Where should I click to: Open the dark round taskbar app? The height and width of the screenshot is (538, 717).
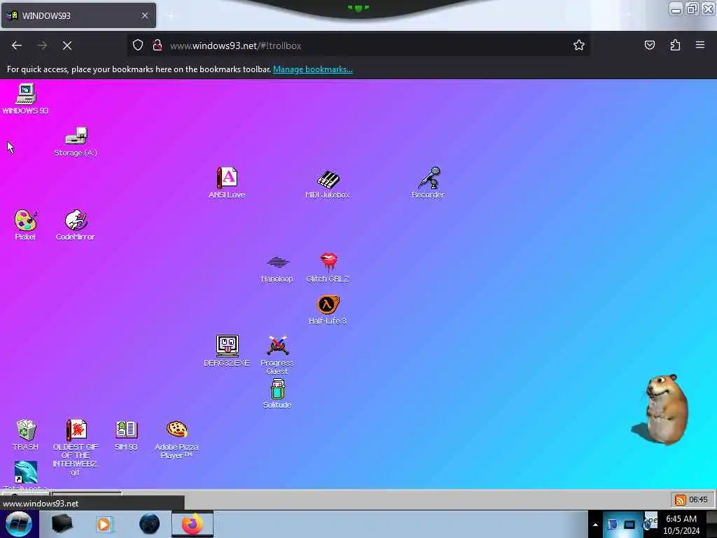[149, 524]
